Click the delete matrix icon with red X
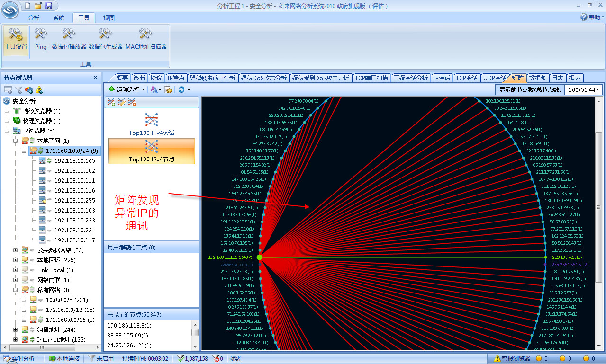This screenshot has width=606, height=364. tap(132, 102)
